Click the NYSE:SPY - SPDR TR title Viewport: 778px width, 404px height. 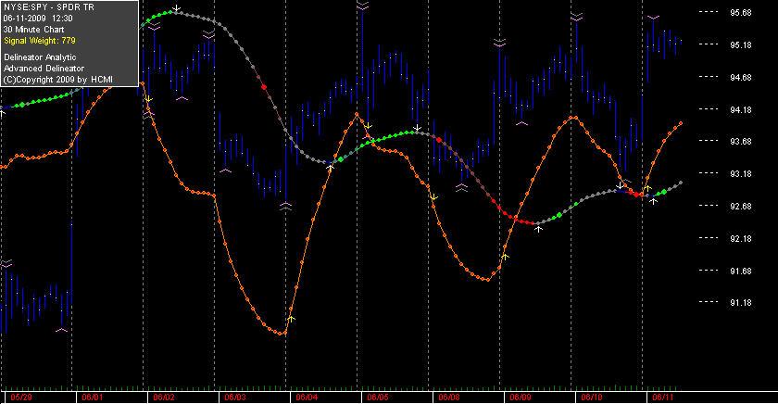48,7
